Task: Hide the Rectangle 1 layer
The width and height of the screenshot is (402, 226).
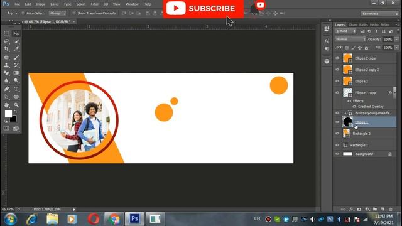Action: coord(337,145)
